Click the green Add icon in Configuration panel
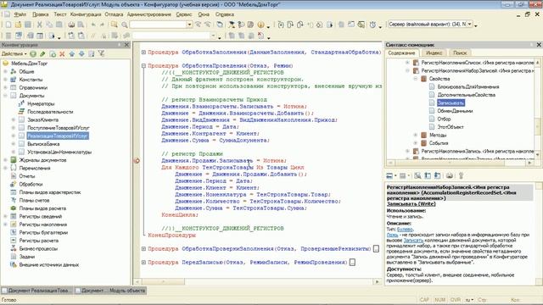The width and height of the screenshot is (543, 305). point(33,54)
